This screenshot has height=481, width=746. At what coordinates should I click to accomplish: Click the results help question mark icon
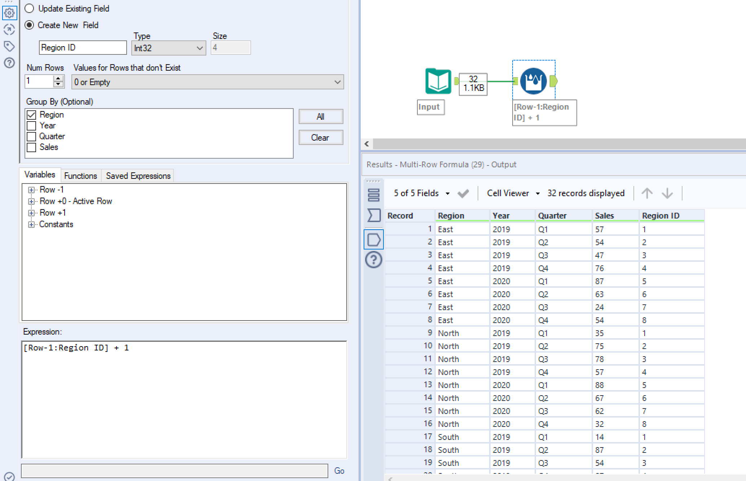tap(373, 260)
